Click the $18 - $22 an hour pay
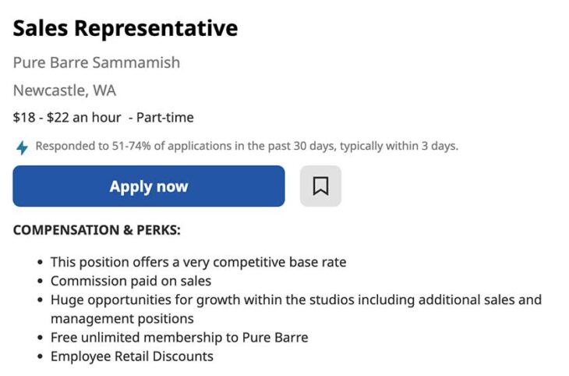Viewport: 569px width, 376px height. (x=67, y=118)
